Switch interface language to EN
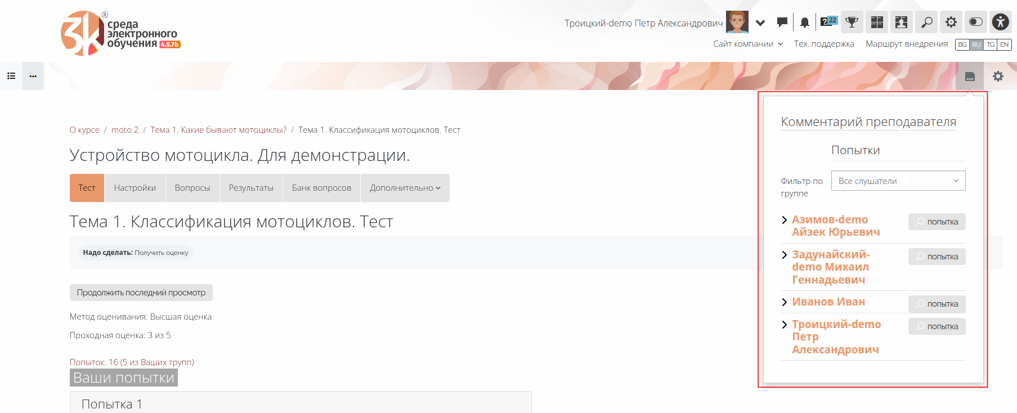 pos(1004,44)
